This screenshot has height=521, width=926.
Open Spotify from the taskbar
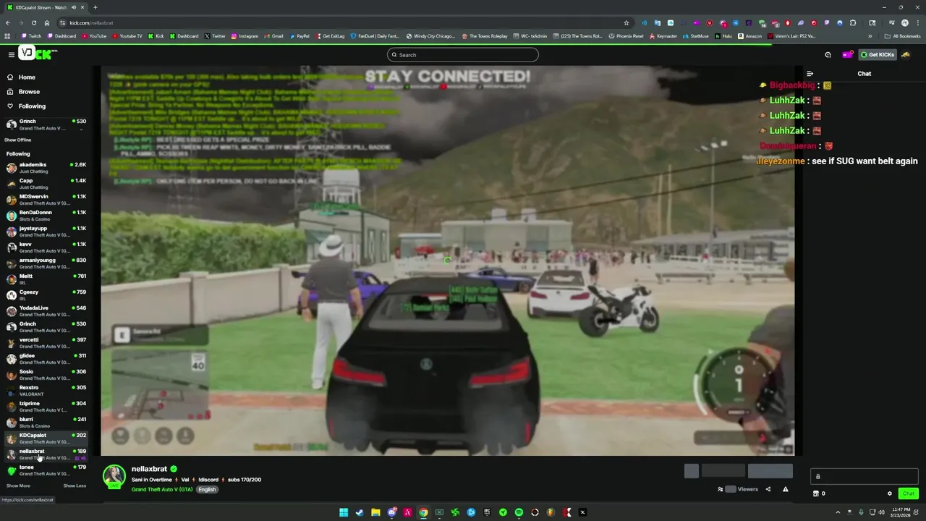coord(519,512)
